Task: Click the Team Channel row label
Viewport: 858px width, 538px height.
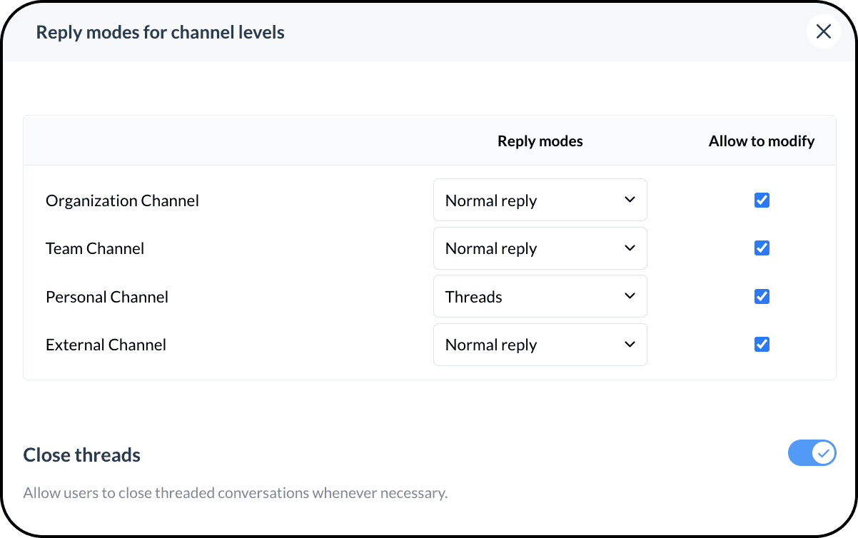Action: [95, 248]
